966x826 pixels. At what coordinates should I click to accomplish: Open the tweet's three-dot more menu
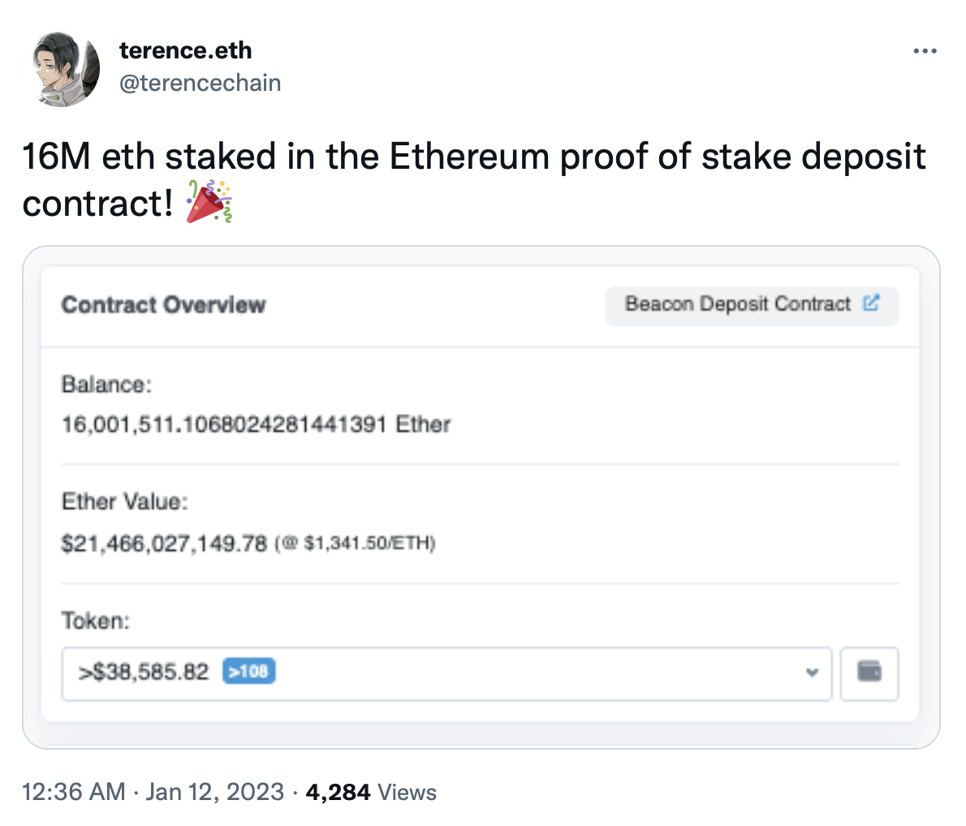click(x=925, y=51)
